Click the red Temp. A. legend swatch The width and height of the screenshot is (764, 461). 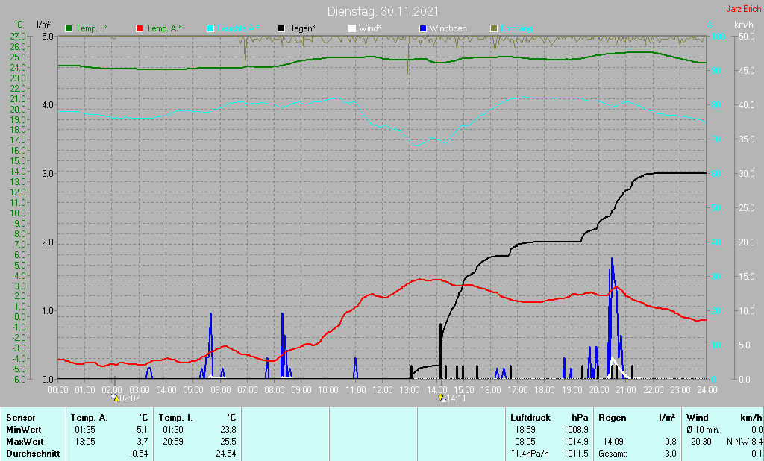(140, 29)
